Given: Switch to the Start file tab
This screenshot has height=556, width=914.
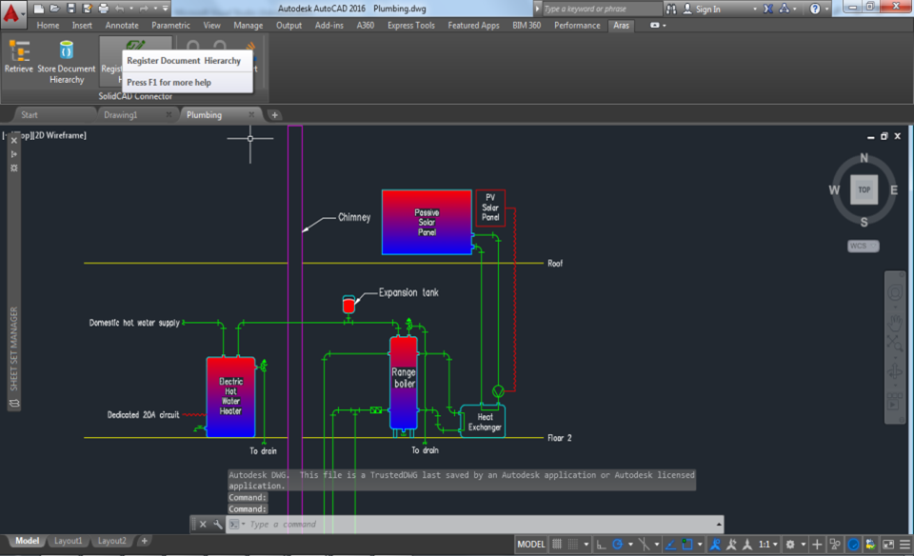Looking at the screenshot, I should point(30,115).
